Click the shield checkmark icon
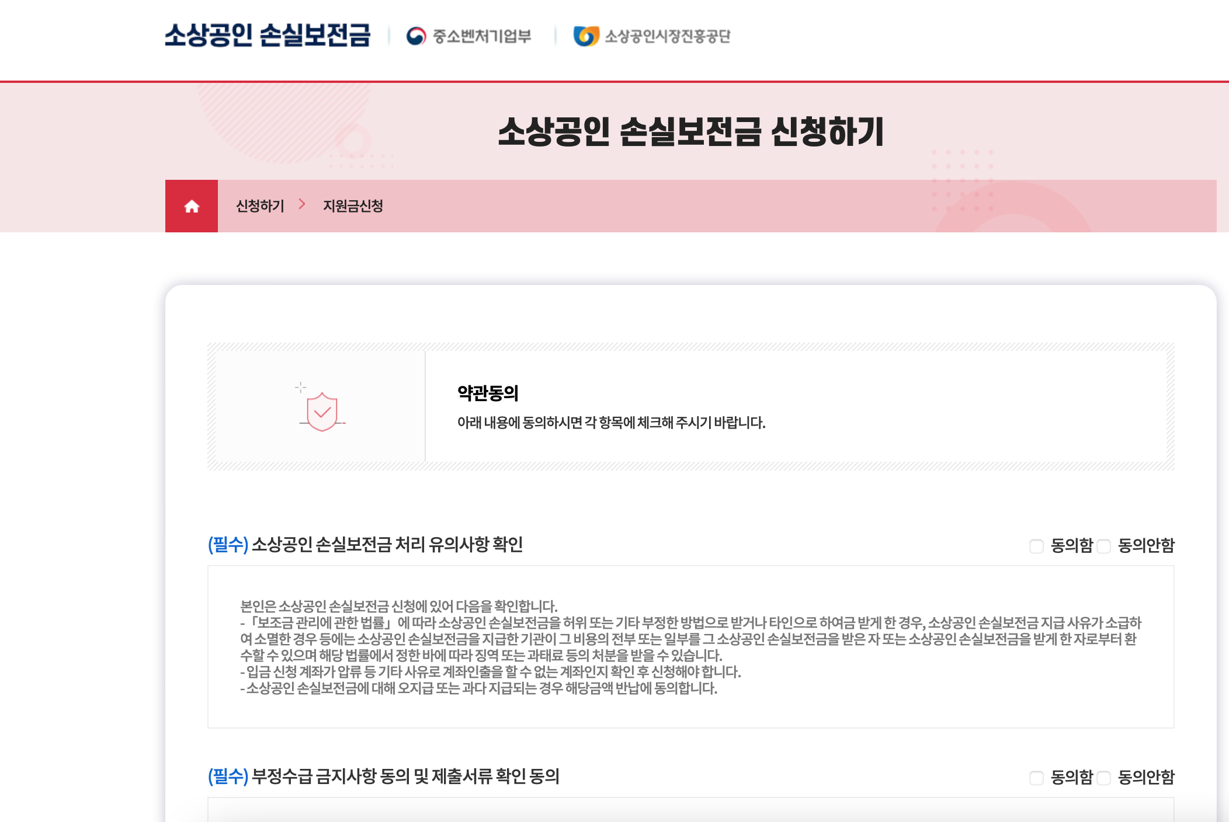The width and height of the screenshot is (1229, 822). point(322,412)
